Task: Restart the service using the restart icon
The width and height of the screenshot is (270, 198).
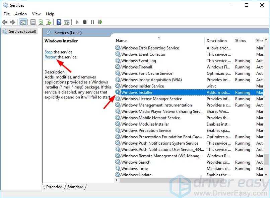Action: (100, 22)
